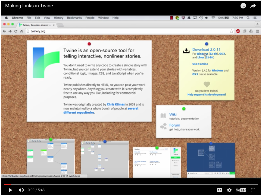Open the YouTube player settings gear
262x195 pixels.
pyautogui.click(x=229, y=190)
